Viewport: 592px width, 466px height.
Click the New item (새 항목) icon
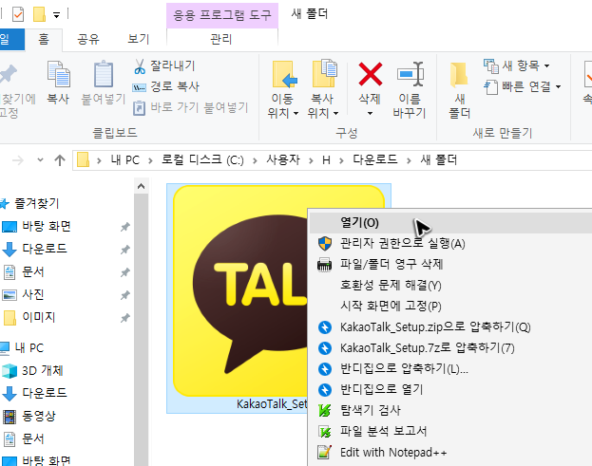491,66
